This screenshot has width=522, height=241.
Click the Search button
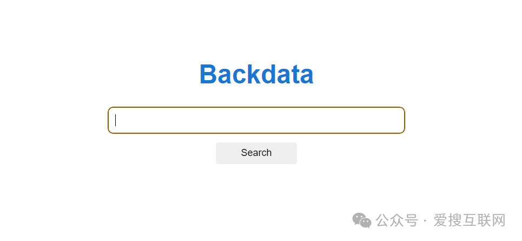(256, 153)
